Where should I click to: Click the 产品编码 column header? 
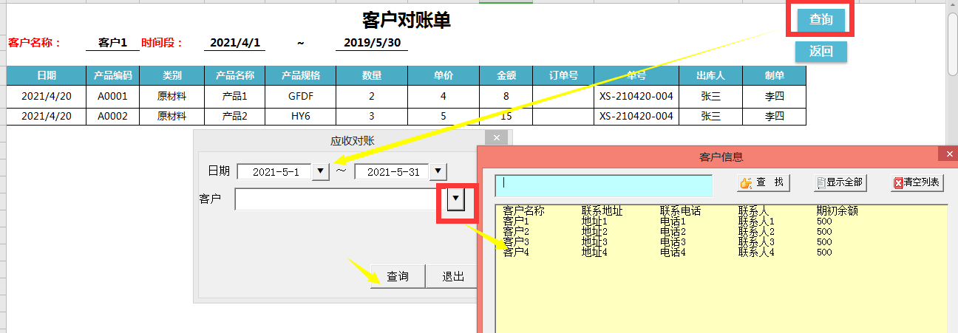pyautogui.click(x=113, y=75)
